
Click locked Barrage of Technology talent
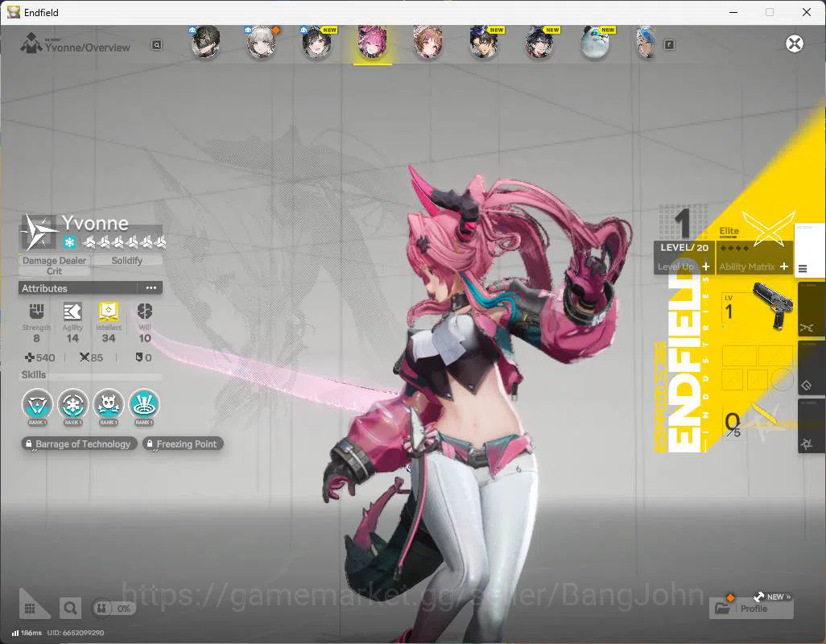(x=79, y=444)
